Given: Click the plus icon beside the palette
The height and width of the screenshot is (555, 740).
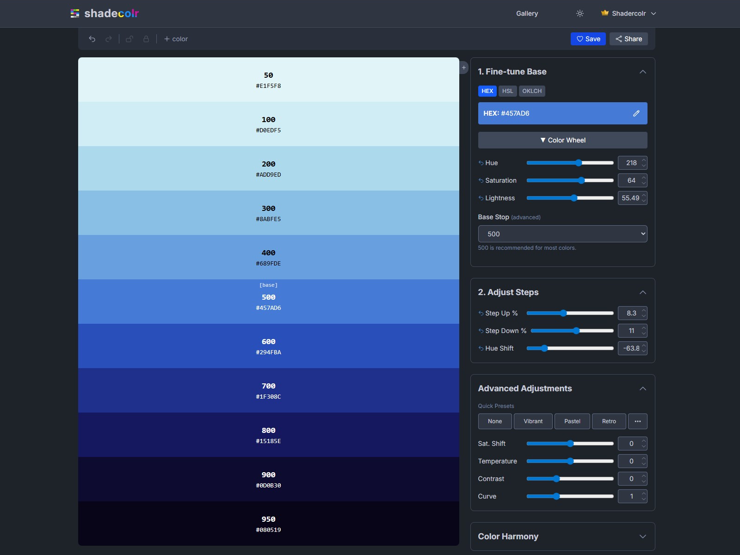Looking at the screenshot, I should 463,68.
